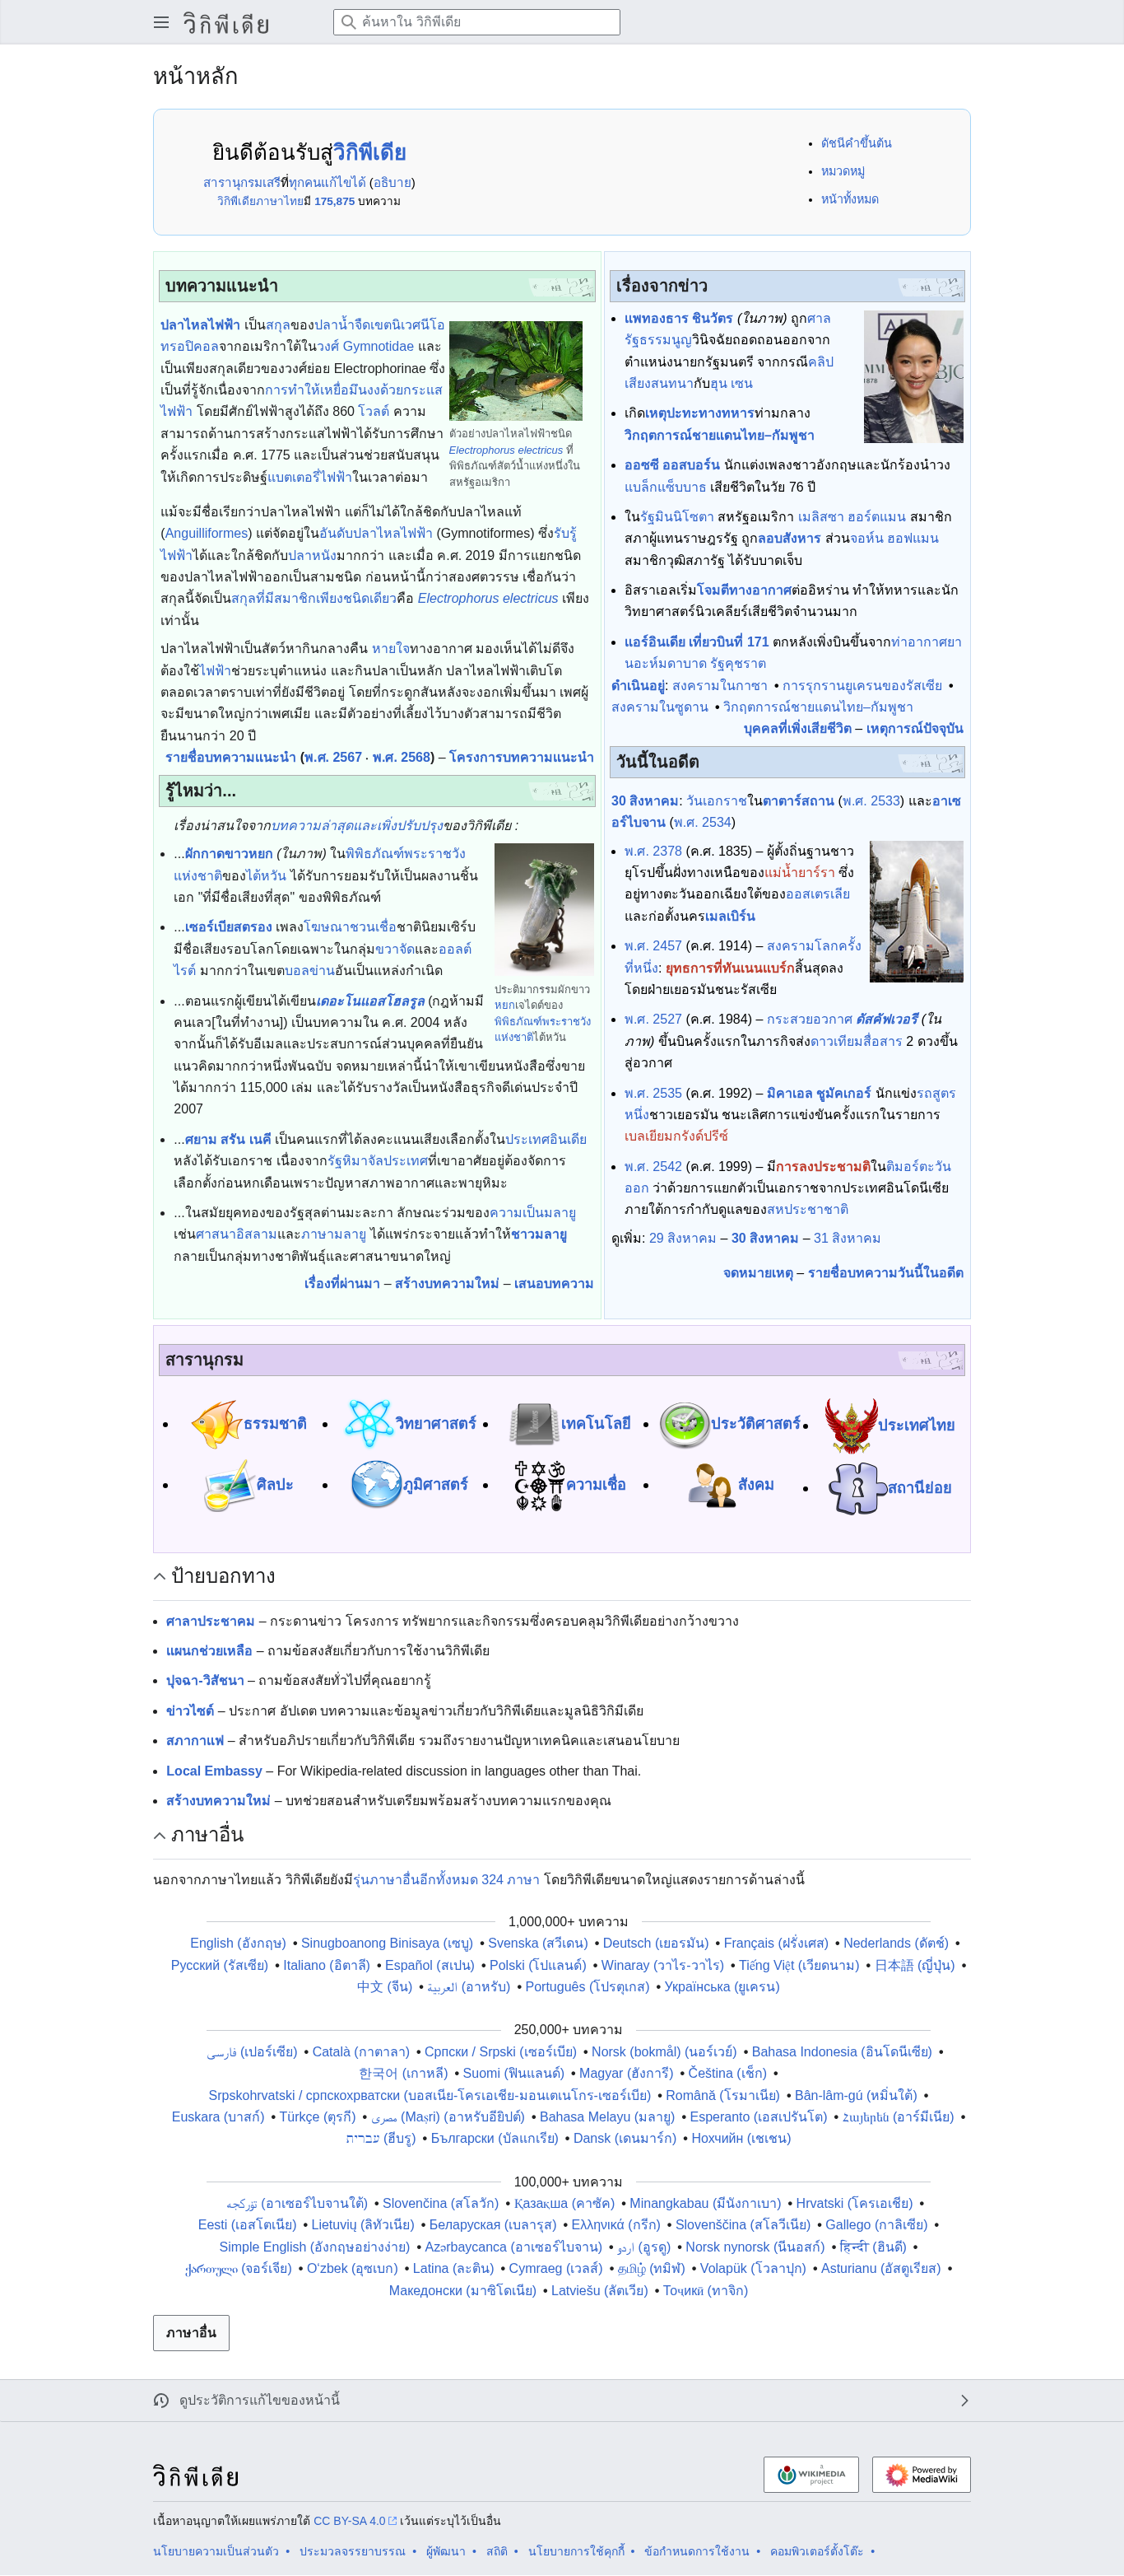Click the วิกิพีเดีย logo in the header
1124x2576 pixels.
click(225, 23)
